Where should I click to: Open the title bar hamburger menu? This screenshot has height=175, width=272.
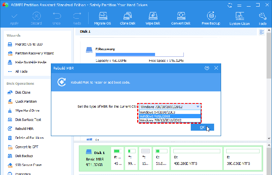239,5
